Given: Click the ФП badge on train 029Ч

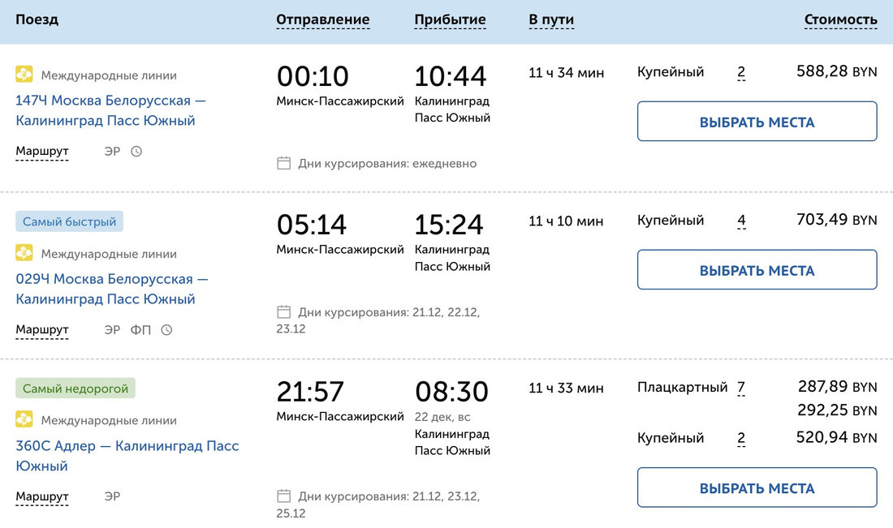Looking at the screenshot, I should tap(140, 330).
